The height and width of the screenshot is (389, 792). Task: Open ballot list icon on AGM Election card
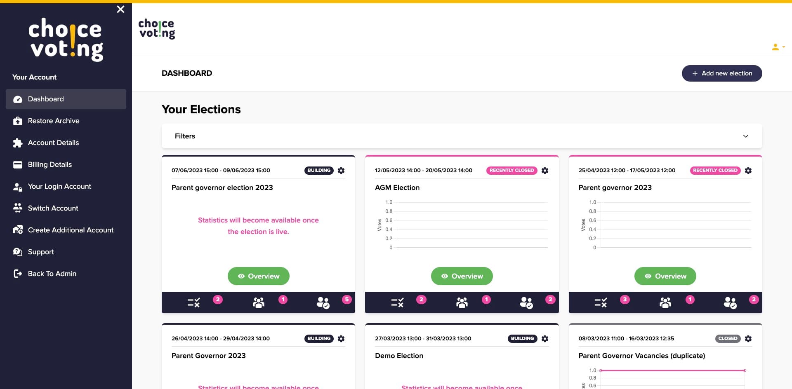coord(397,303)
